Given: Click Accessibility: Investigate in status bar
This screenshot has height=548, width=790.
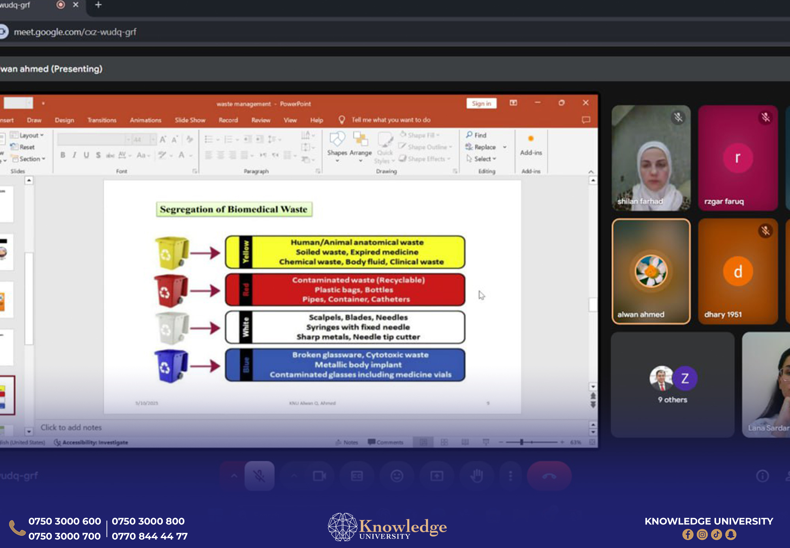Looking at the screenshot, I should tap(91, 442).
